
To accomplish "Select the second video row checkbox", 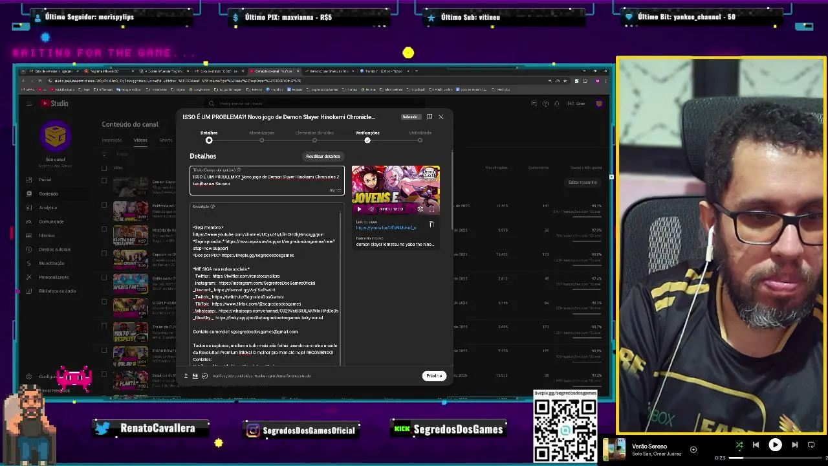I will click(x=104, y=205).
